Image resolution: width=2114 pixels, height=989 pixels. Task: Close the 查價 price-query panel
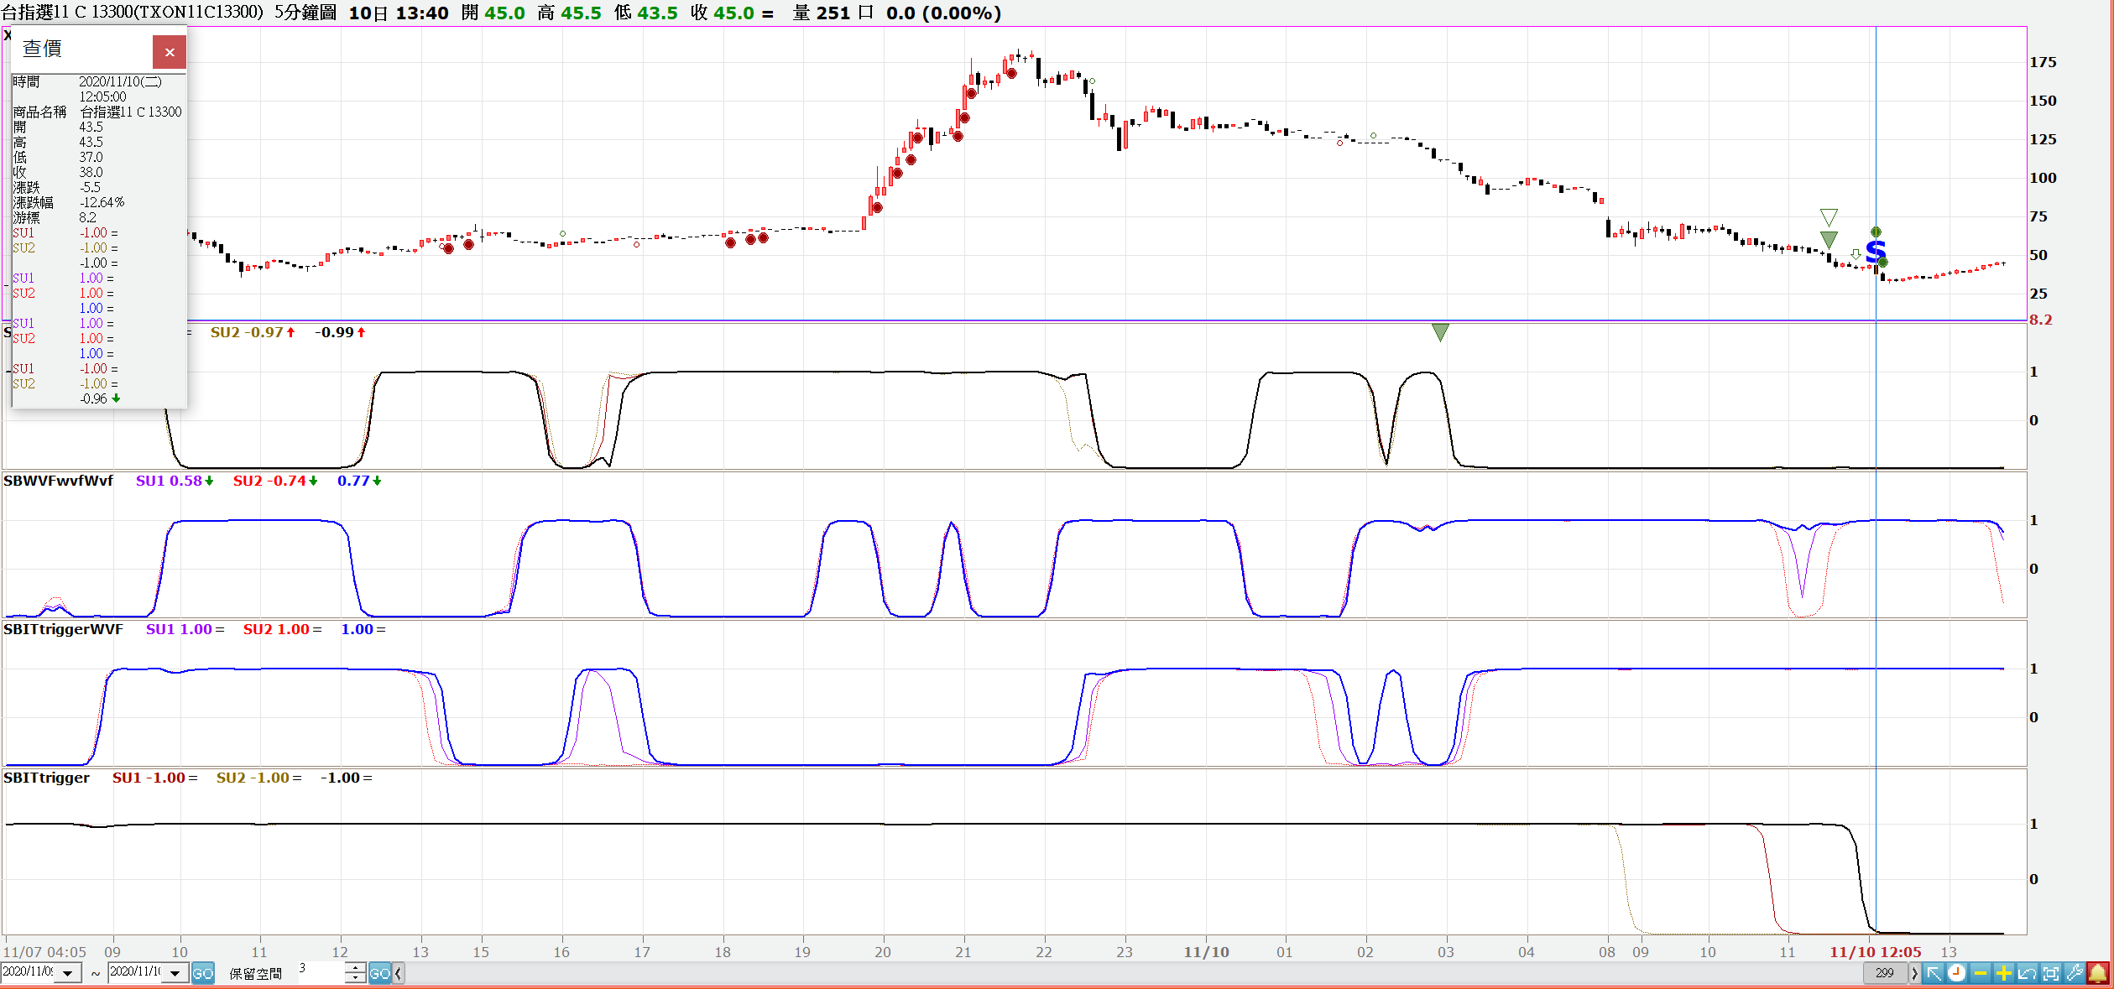coord(169,52)
